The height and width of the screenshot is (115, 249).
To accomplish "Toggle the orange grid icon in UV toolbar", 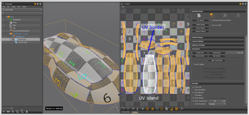I will [153, 109].
